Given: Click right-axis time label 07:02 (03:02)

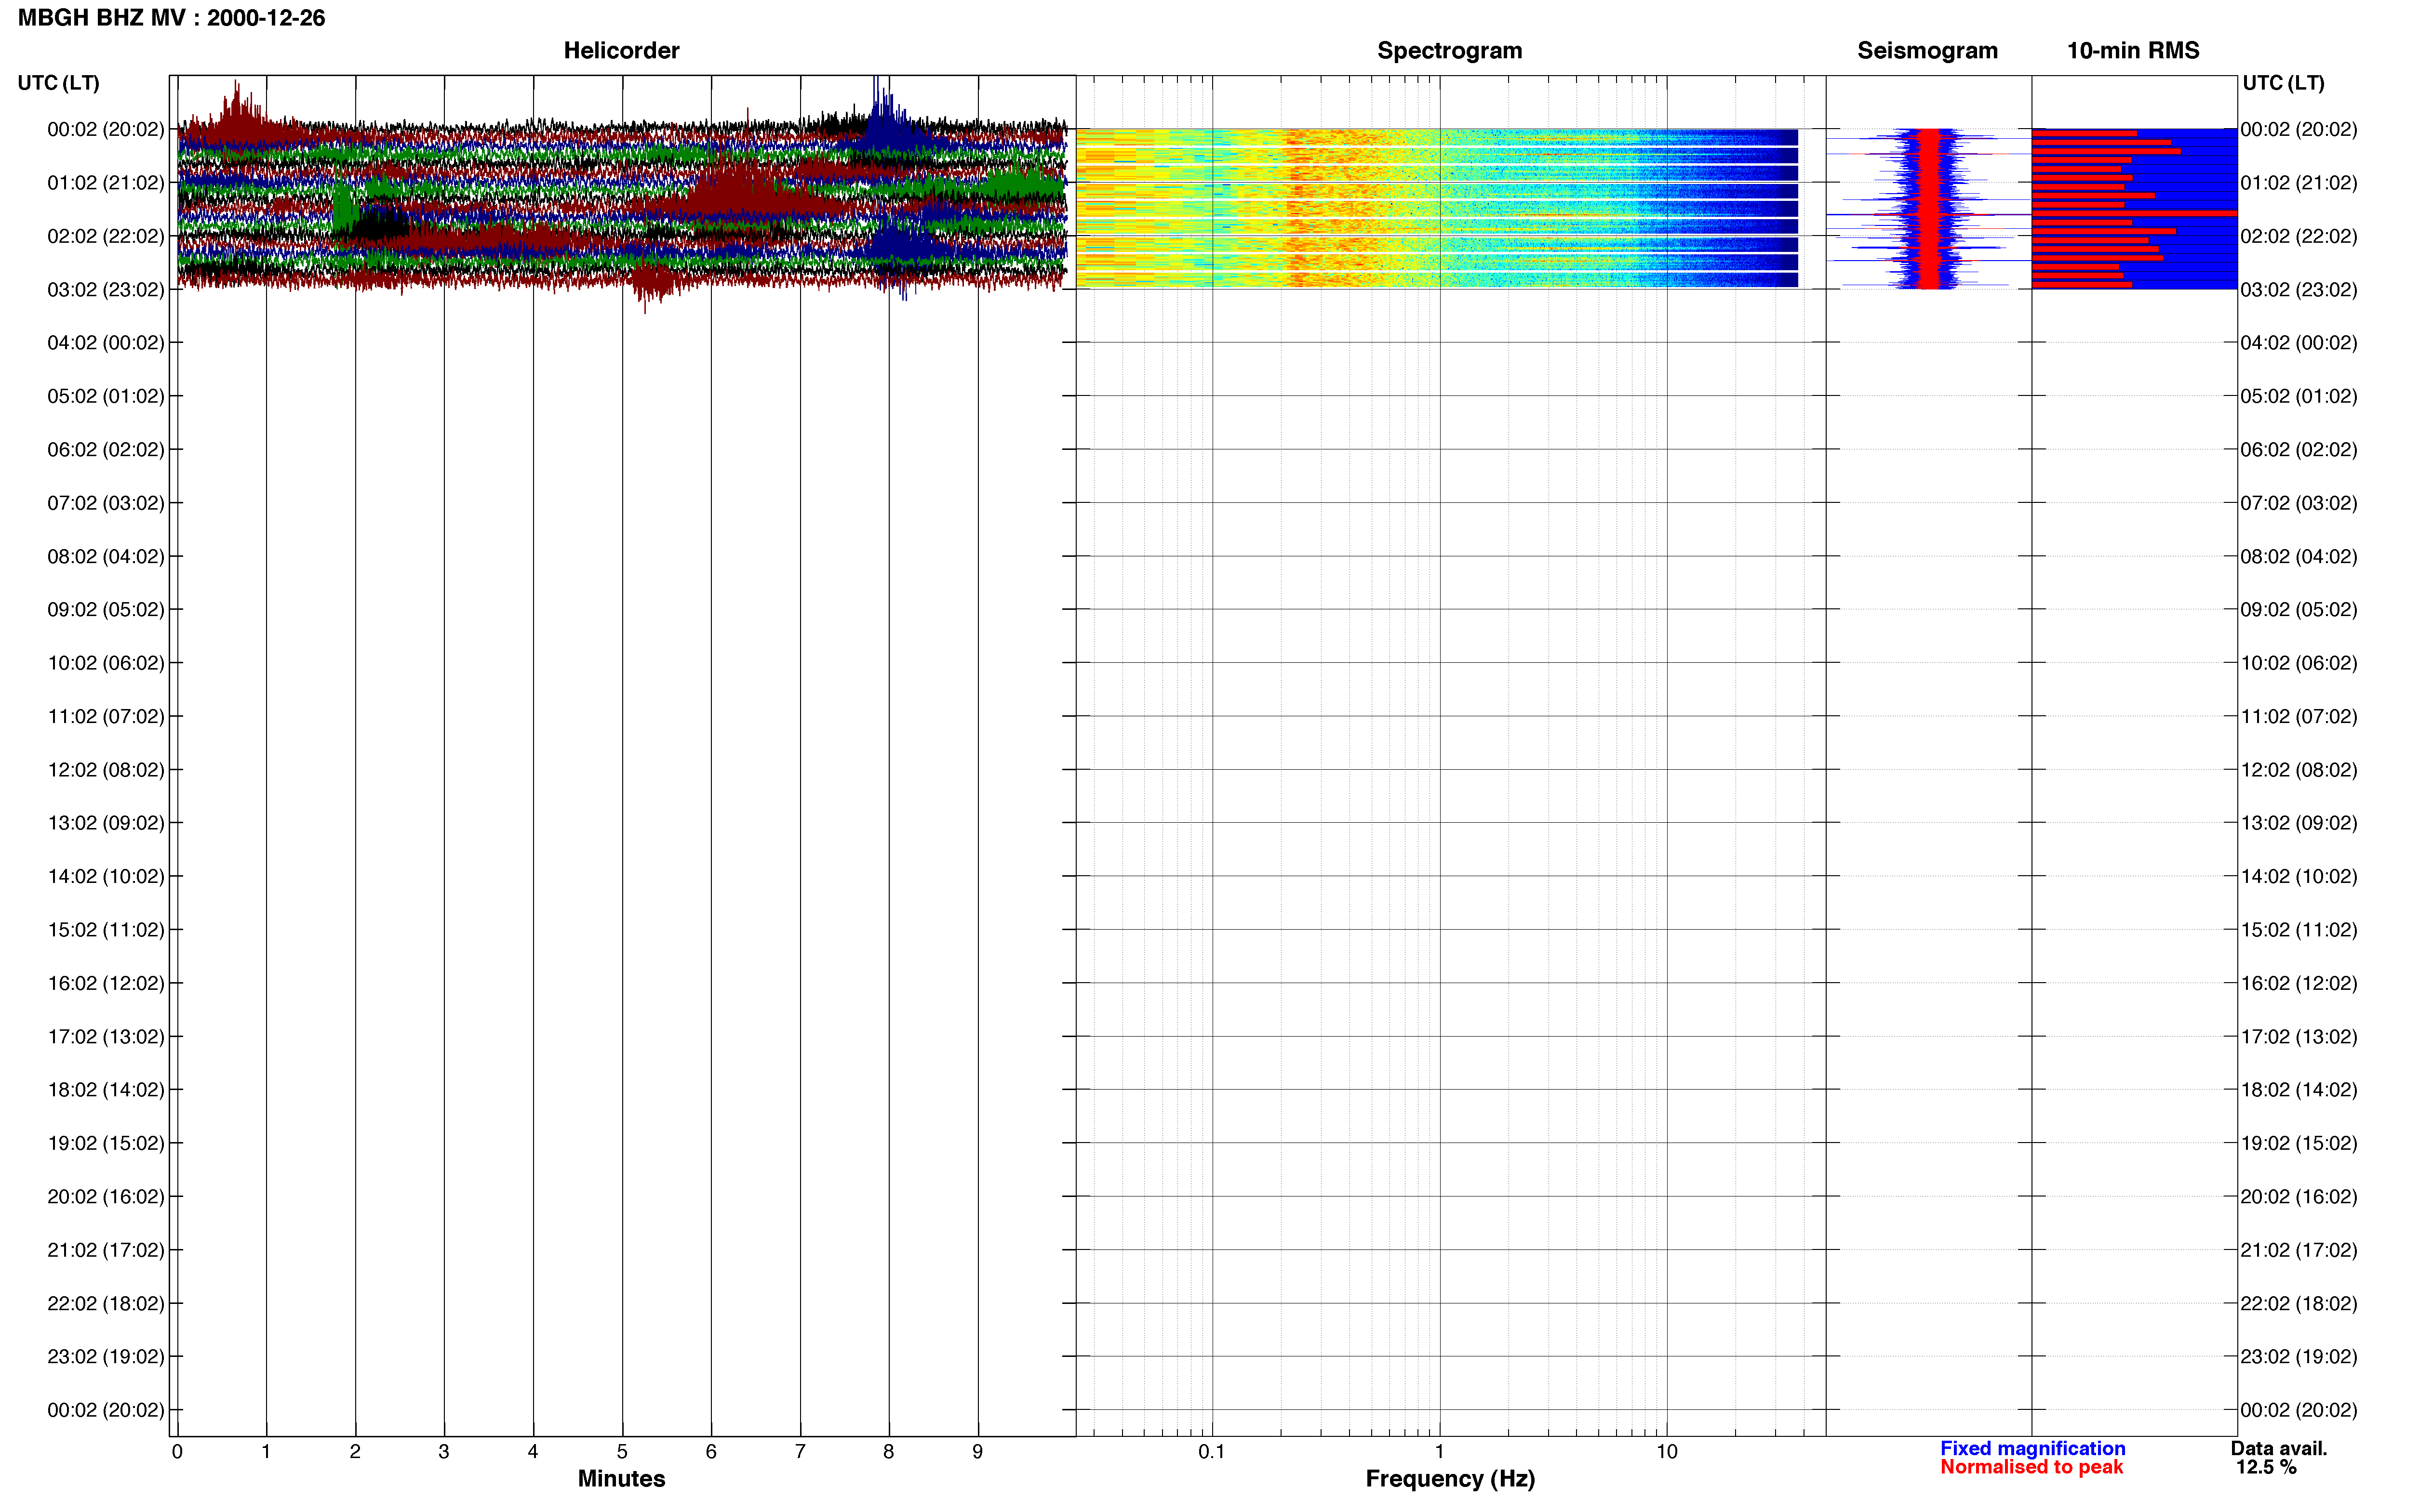Looking at the screenshot, I should (2299, 502).
